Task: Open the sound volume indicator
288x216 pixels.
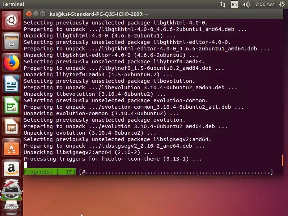Action: [x=246, y=4]
